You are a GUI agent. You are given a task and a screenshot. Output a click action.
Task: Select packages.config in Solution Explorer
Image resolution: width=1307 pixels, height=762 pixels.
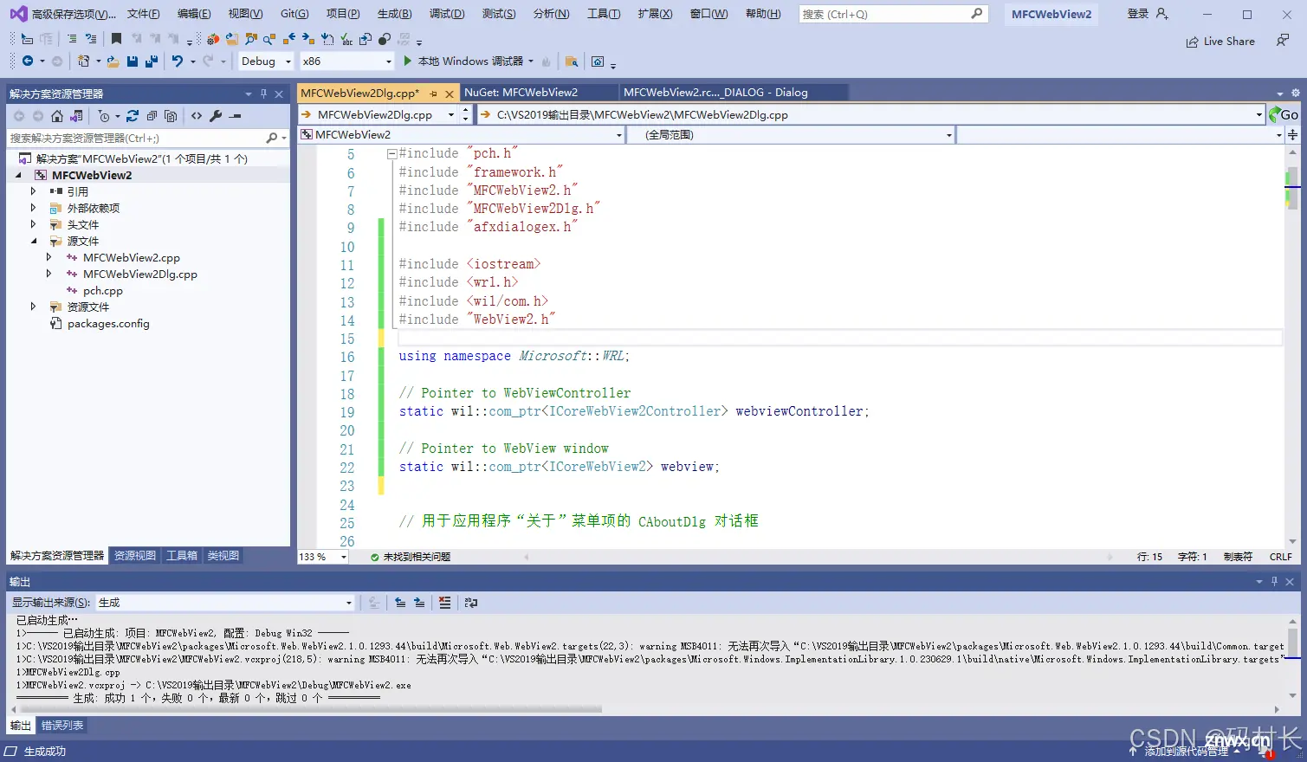(108, 323)
